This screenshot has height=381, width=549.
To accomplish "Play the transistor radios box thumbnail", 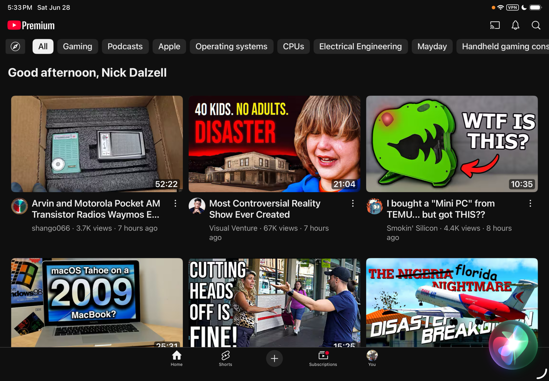I will [x=97, y=144].
